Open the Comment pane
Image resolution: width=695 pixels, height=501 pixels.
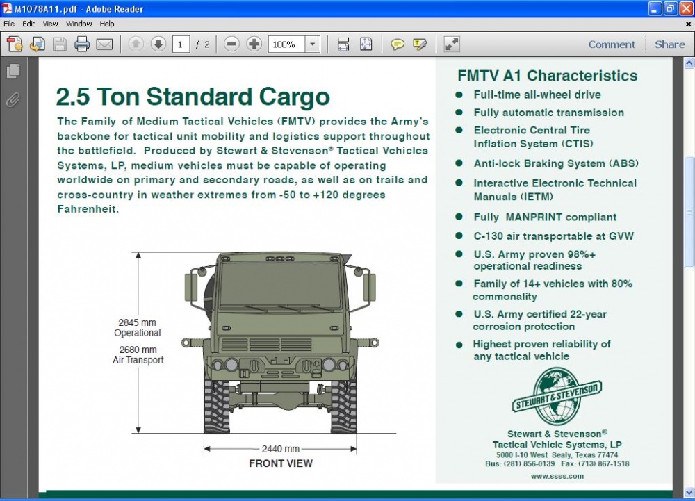pyautogui.click(x=612, y=44)
